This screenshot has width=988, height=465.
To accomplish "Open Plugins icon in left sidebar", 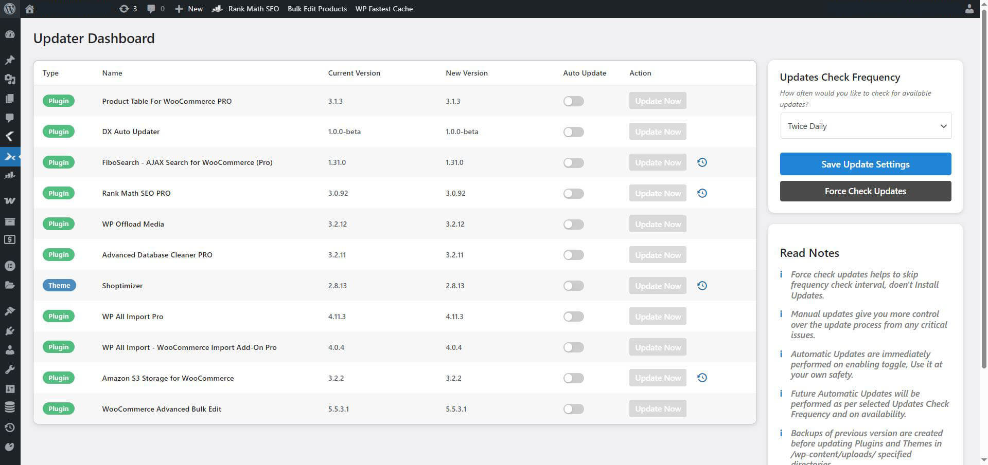I will click(x=10, y=331).
